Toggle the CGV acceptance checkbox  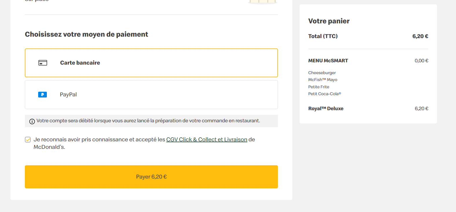tap(28, 140)
